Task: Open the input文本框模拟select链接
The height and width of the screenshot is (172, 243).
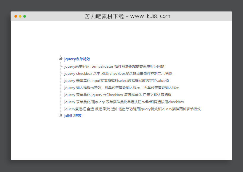Action: pyautogui.click(x=117, y=80)
